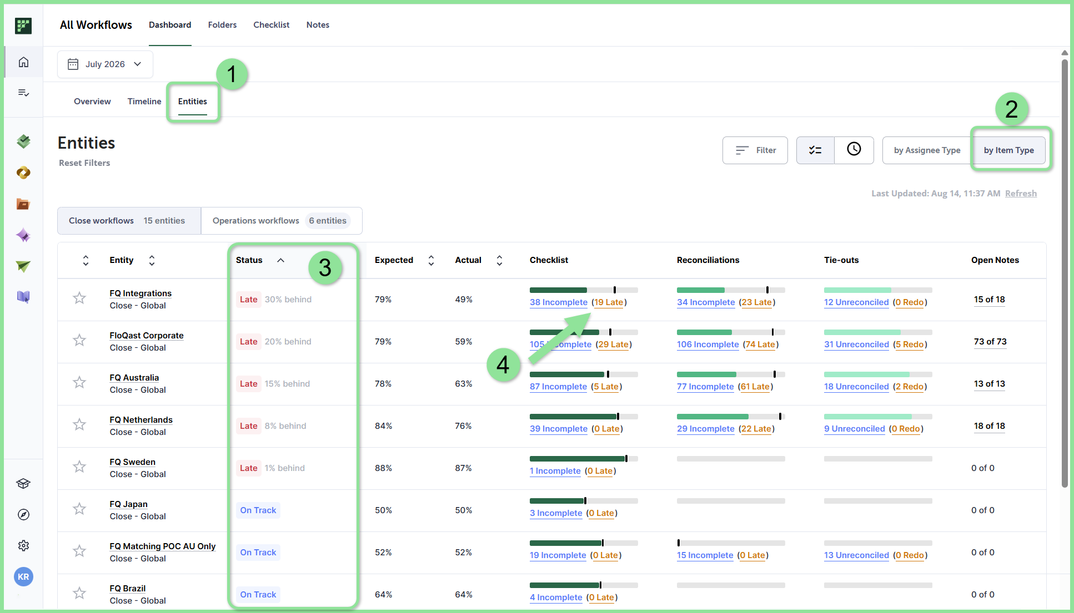This screenshot has height=613, width=1074.
Task: Open 5 Redo tie-outs link
Action: coord(910,345)
